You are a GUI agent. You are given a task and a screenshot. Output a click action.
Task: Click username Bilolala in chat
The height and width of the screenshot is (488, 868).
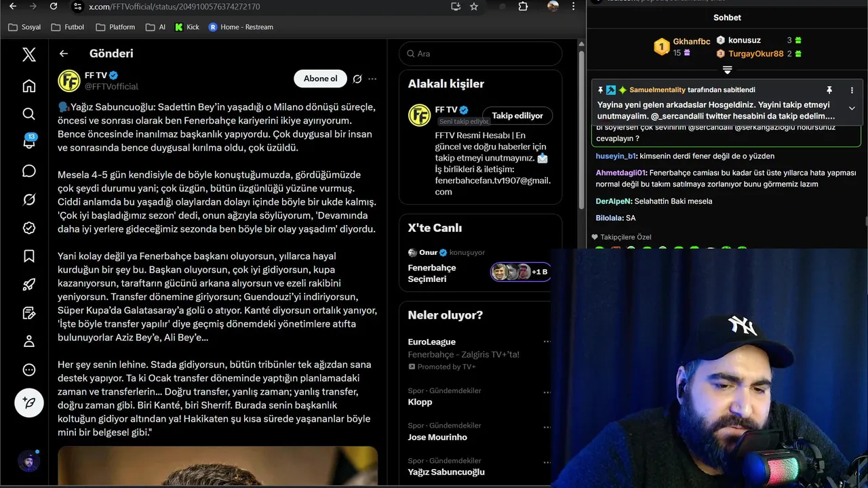coord(610,218)
